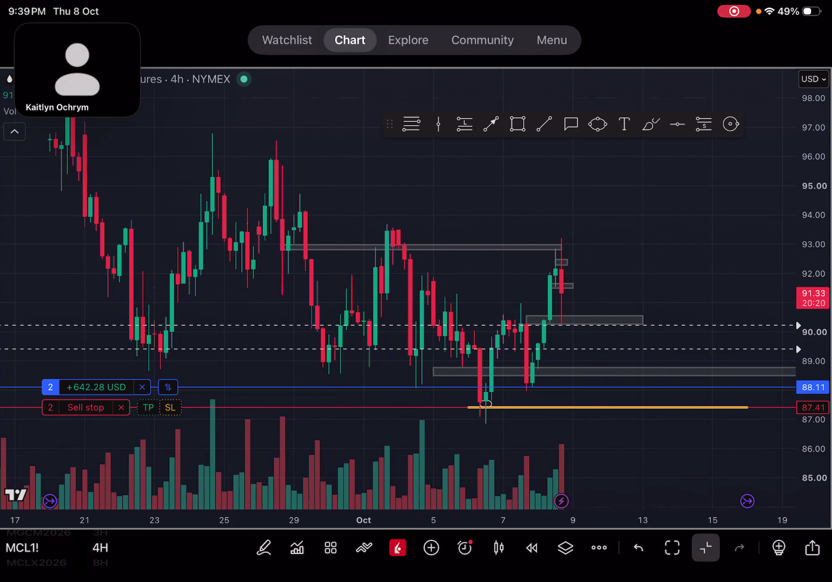This screenshot has height=582, width=832.
Task: Select the short position tool
Action: pyautogui.click(x=704, y=124)
